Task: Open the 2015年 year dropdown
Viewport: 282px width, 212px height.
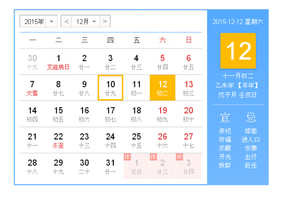Action: click(x=38, y=21)
